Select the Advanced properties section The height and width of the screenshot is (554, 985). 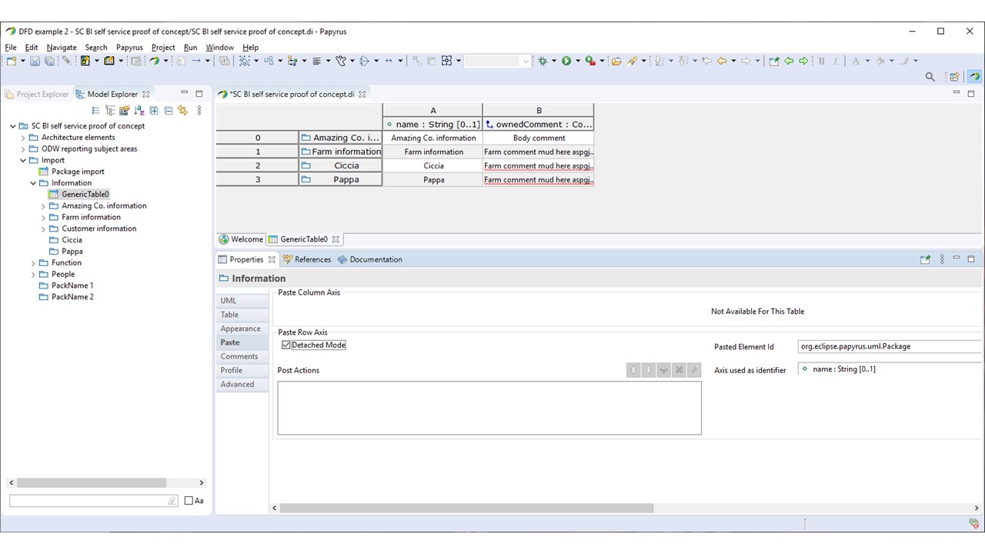click(x=242, y=384)
